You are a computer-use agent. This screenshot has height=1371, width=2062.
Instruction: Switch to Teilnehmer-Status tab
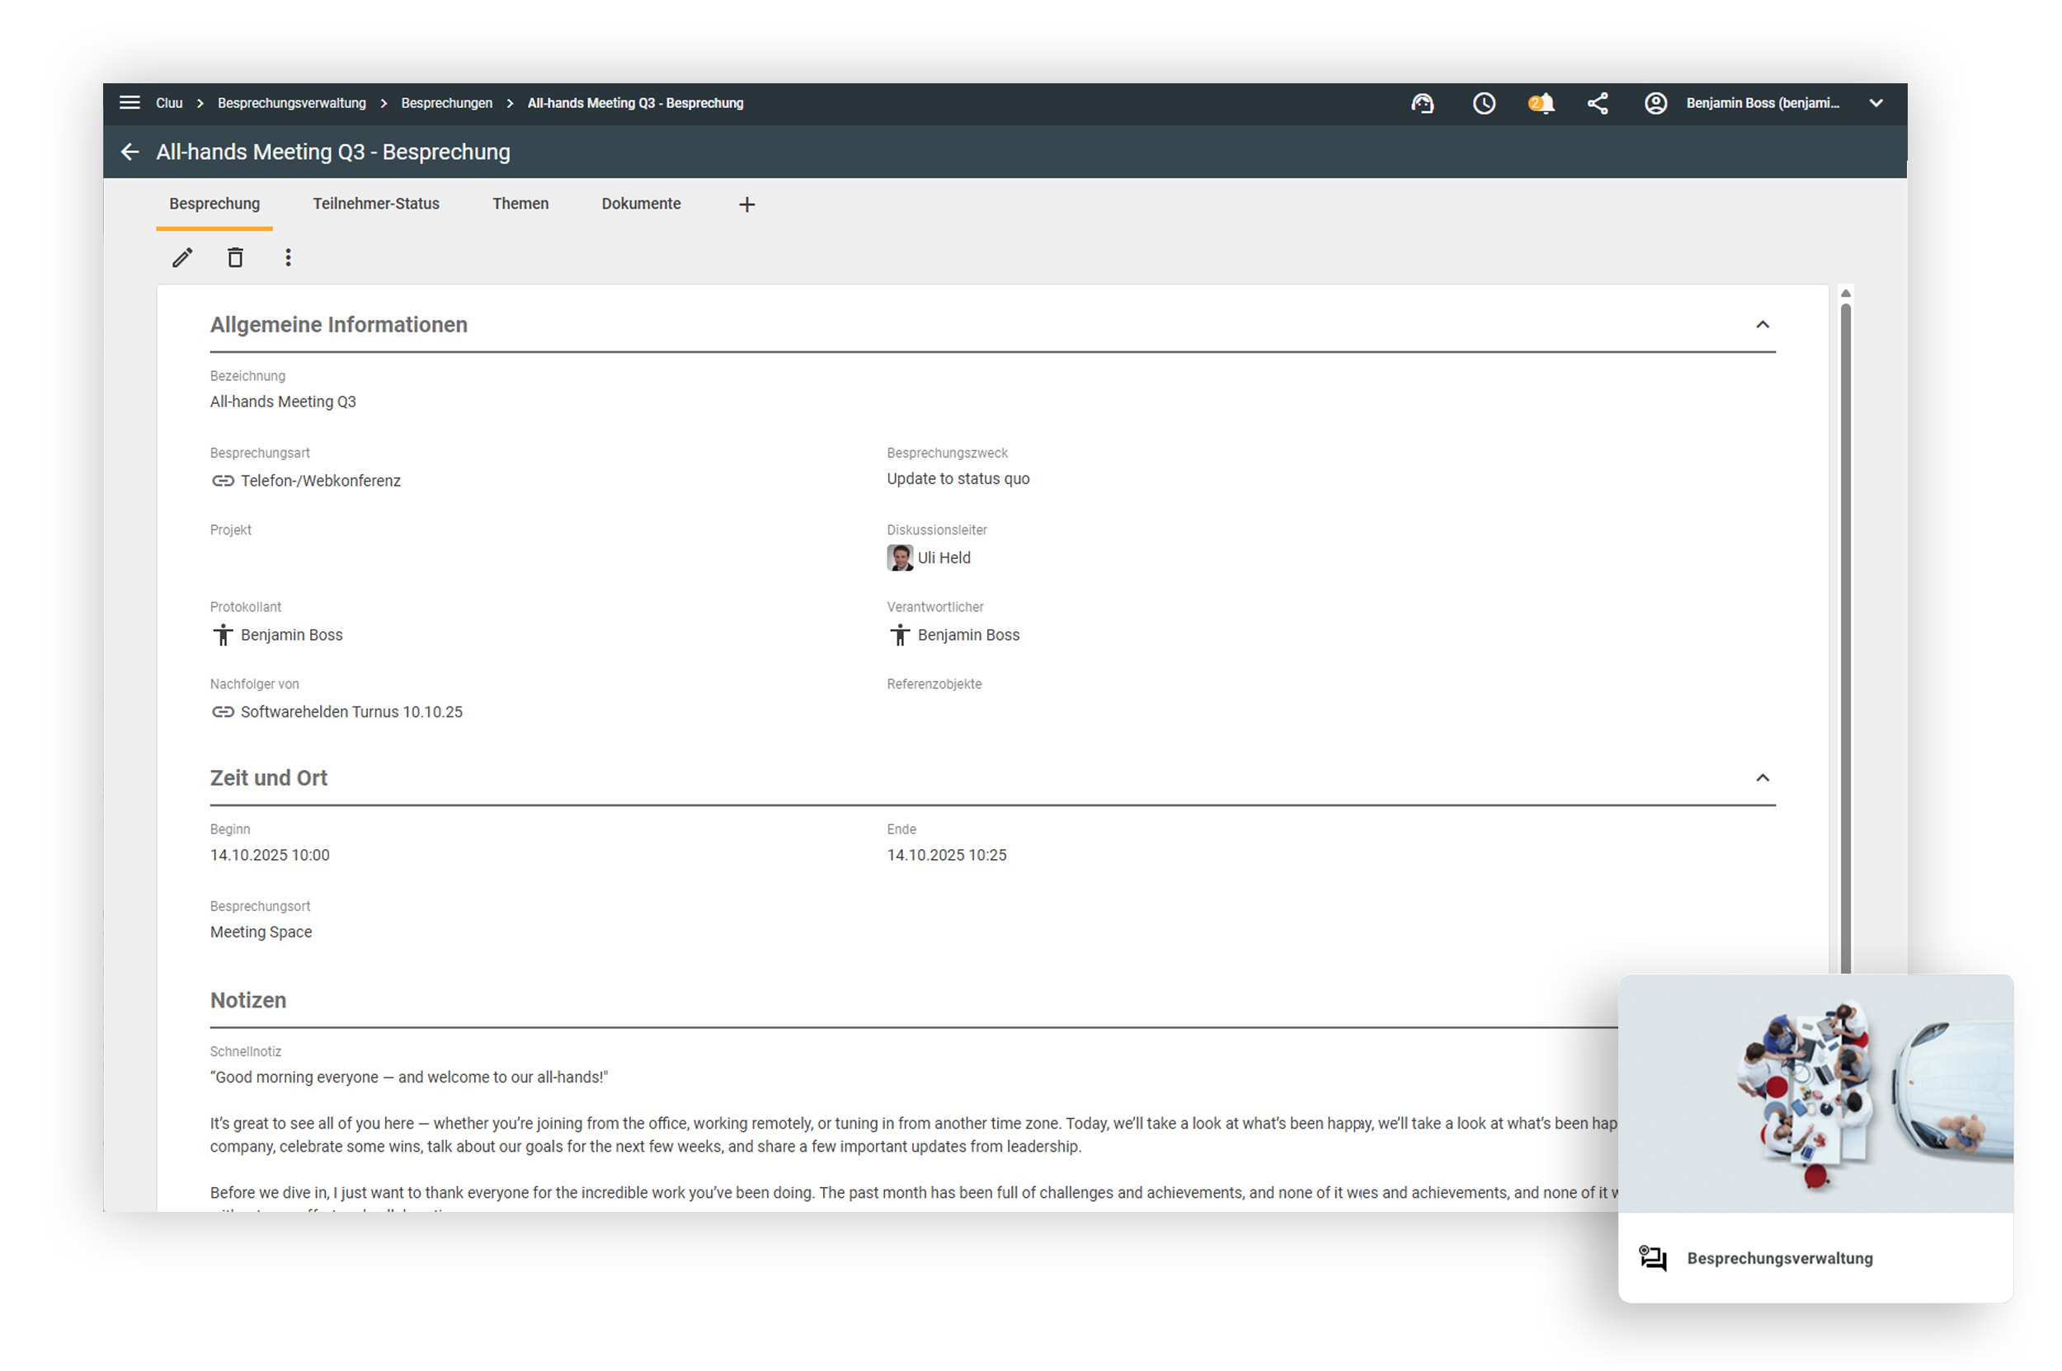click(376, 204)
